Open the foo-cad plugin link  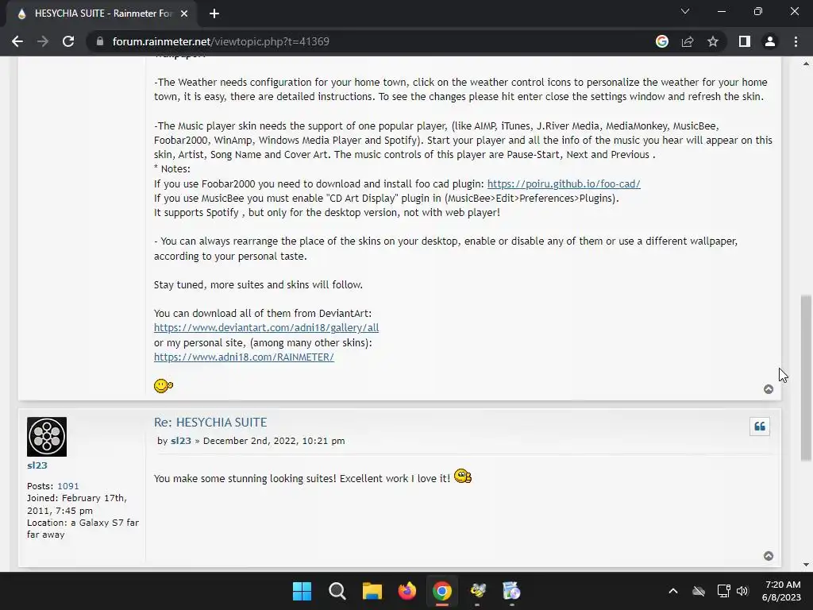[x=564, y=183]
